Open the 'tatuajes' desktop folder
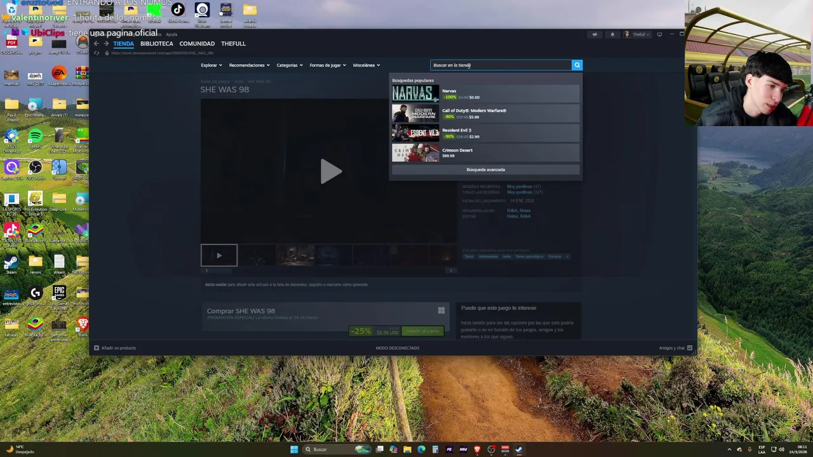Viewport: 813px width, 457px height. [11, 327]
